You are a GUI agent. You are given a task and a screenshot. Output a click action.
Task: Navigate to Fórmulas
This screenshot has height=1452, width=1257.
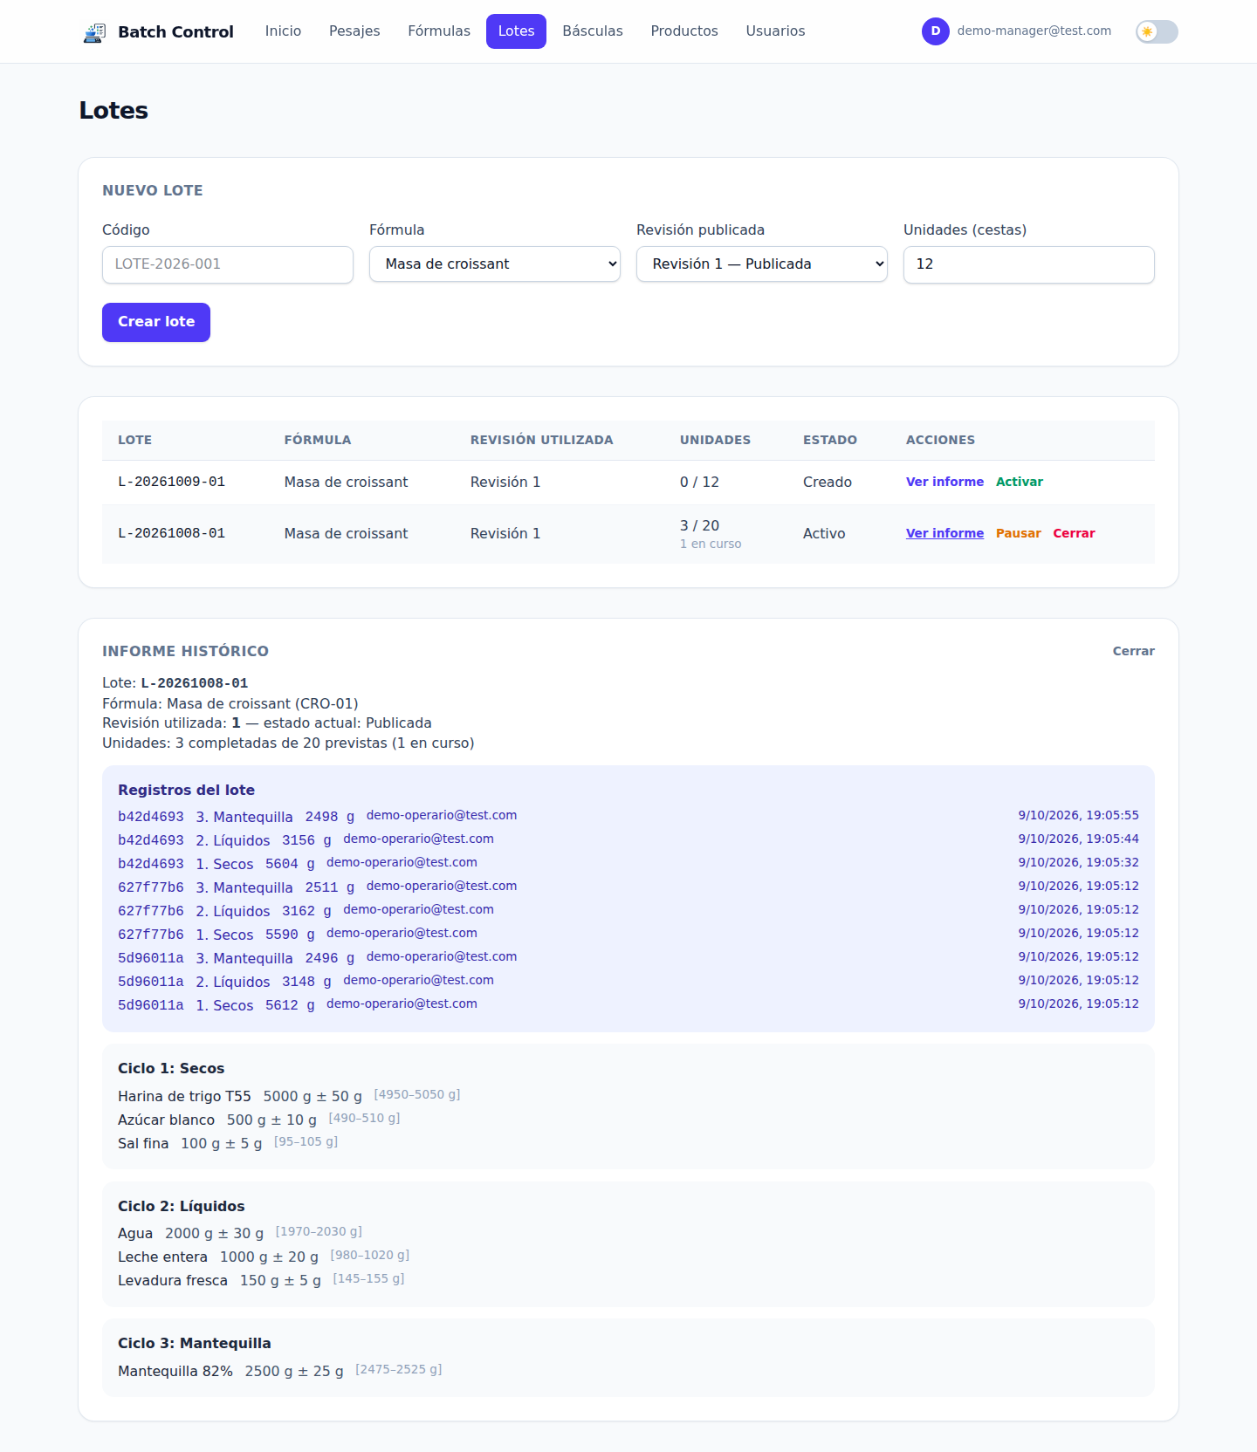[439, 31]
